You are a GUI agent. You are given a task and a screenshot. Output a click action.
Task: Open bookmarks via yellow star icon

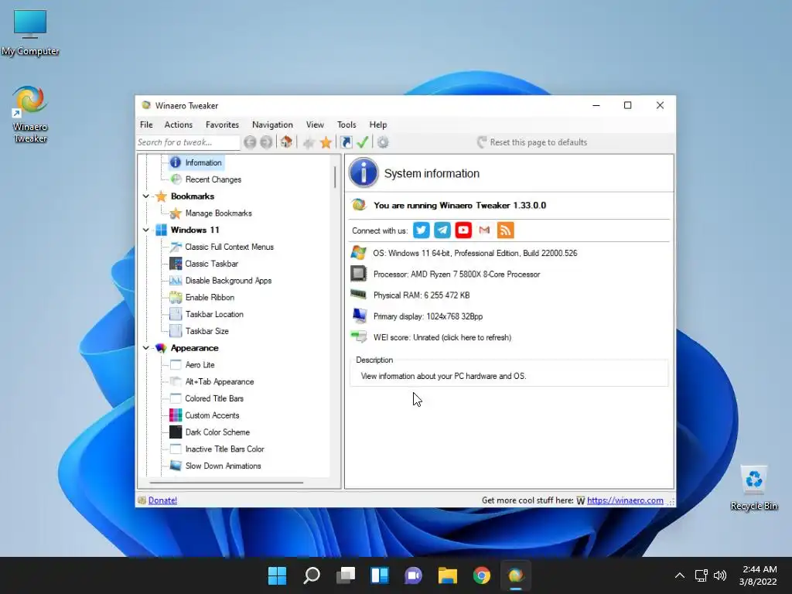pyautogui.click(x=326, y=142)
